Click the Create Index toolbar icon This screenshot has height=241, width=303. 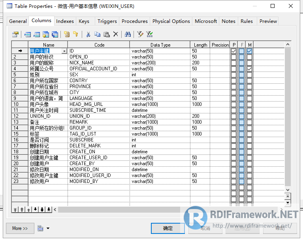(67, 34)
